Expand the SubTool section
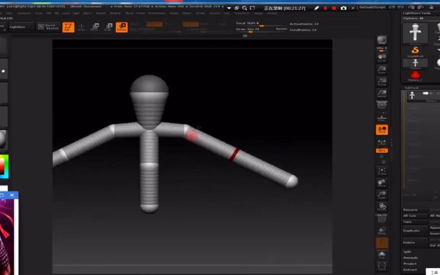 tap(411, 88)
